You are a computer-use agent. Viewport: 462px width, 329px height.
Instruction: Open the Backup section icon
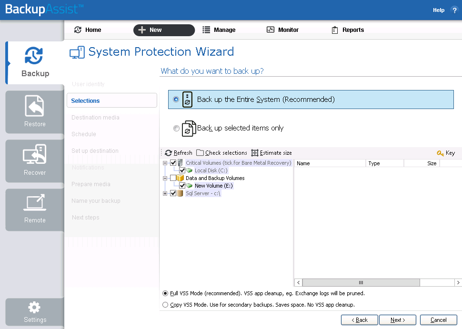coord(34,55)
